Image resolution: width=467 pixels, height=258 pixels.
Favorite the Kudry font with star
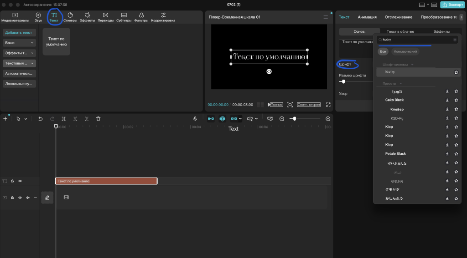pyautogui.click(x=456, y=72)
